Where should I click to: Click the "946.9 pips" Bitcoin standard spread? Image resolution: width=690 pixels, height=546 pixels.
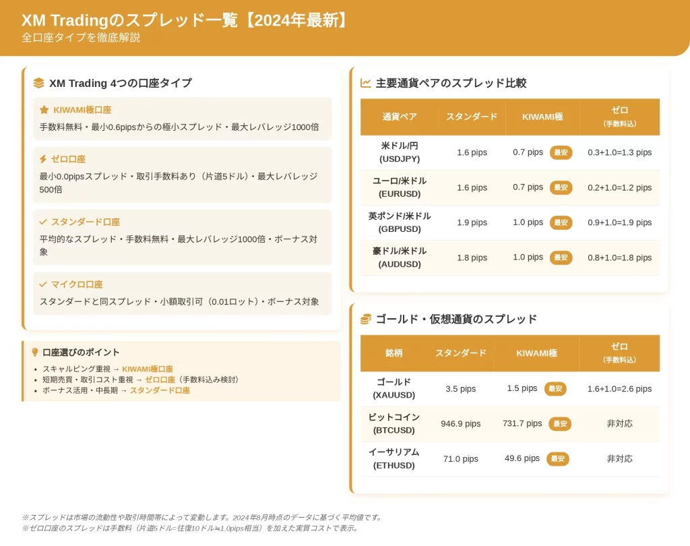pos(461,423)
